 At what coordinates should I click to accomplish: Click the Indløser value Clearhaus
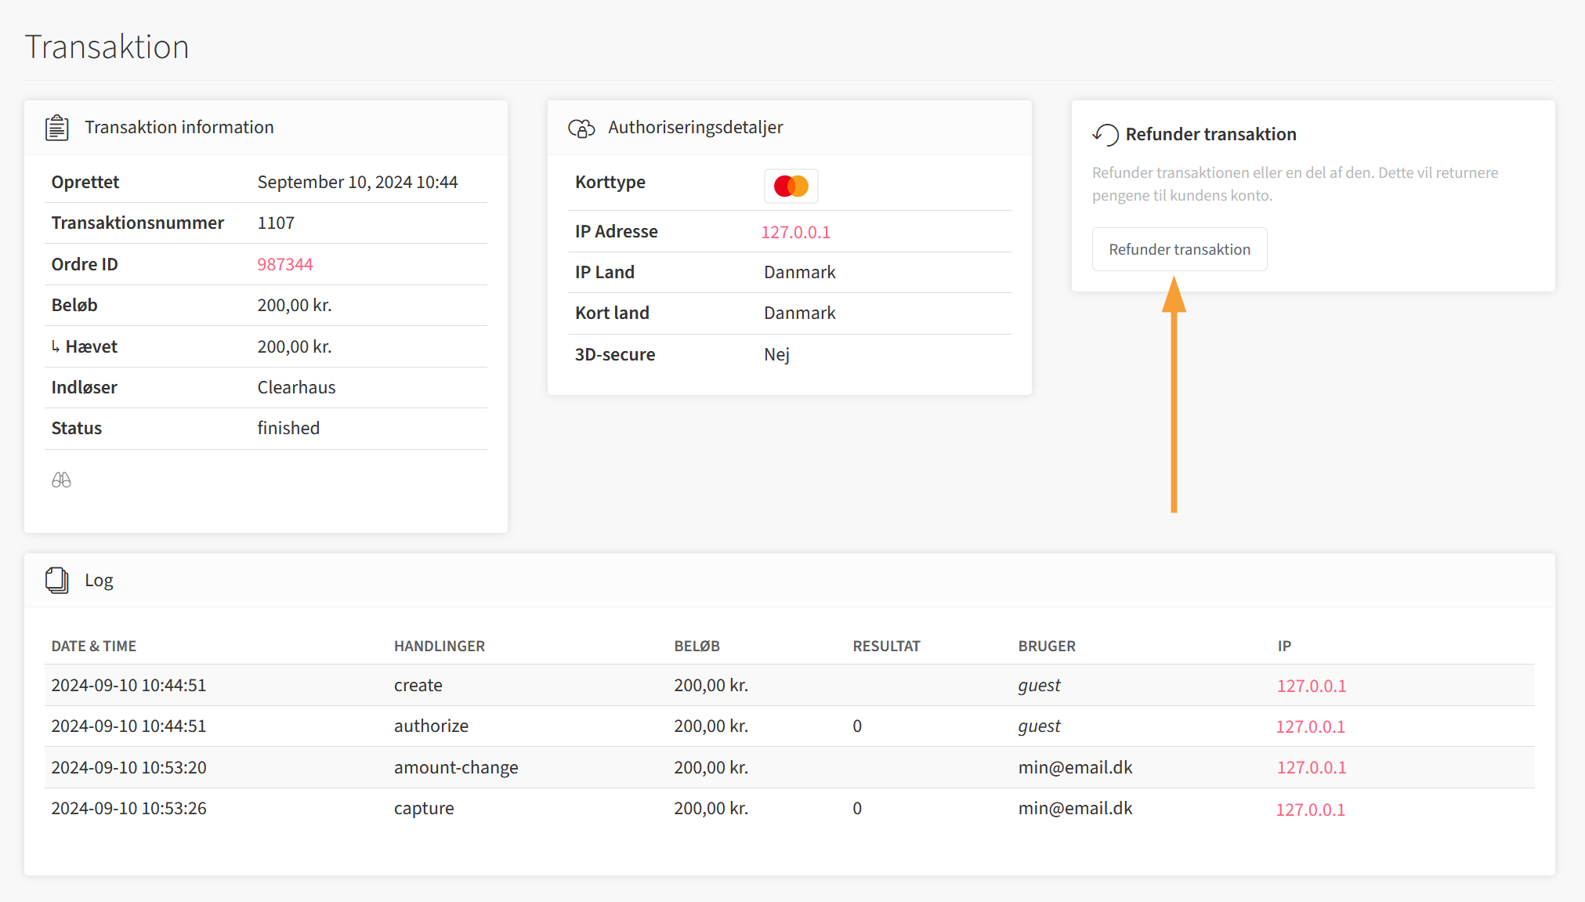coord(296,387)
